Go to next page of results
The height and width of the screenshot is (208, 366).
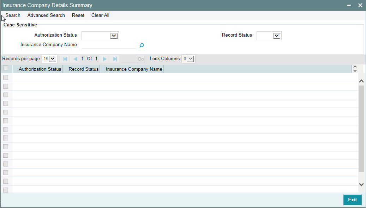click(105, 59)
